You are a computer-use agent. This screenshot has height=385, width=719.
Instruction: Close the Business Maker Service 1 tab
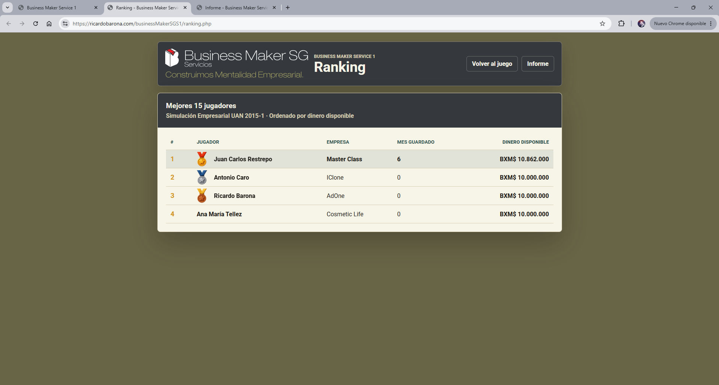tap(96, 7)
